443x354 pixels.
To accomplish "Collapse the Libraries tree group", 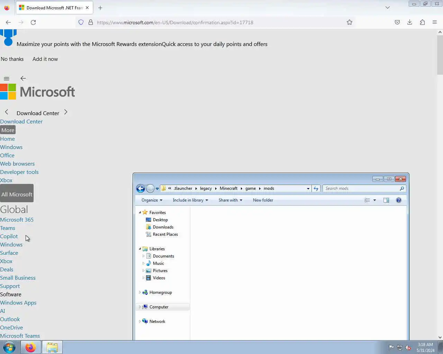I will [140, 249].
